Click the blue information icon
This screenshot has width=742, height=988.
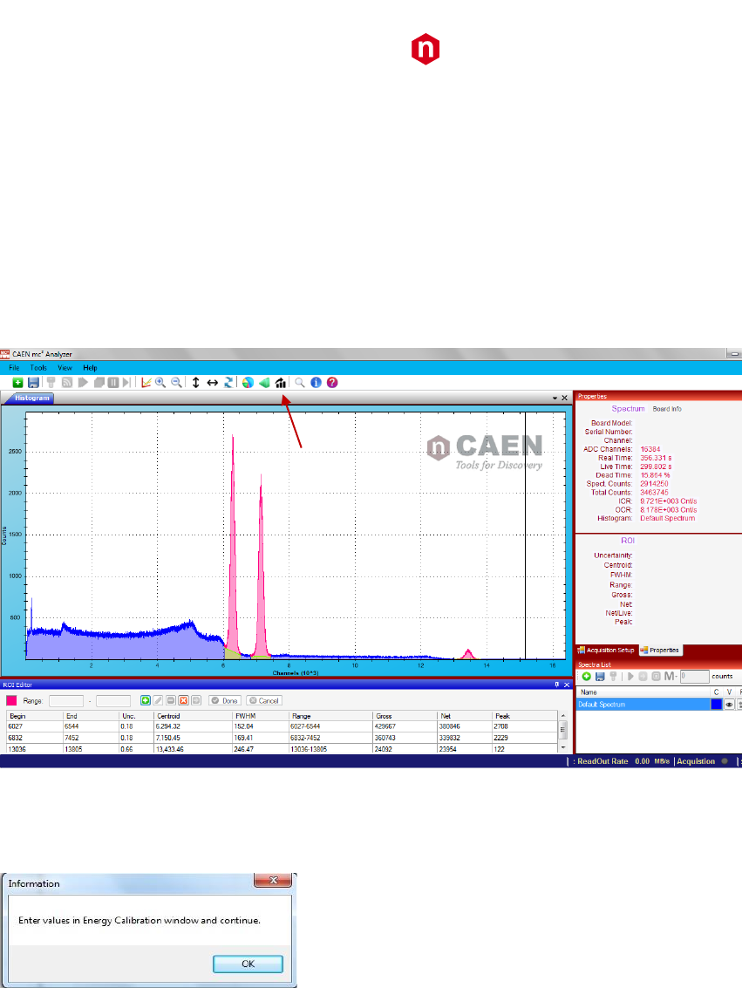[317, 383]
